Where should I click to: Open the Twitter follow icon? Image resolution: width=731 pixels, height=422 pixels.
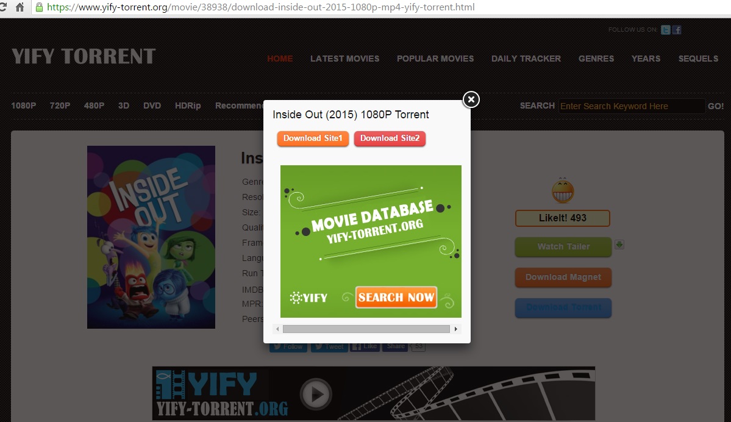point(666,30)
